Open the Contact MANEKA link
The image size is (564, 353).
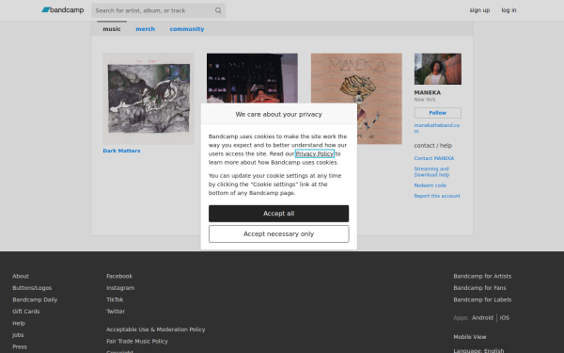(433, 158)
